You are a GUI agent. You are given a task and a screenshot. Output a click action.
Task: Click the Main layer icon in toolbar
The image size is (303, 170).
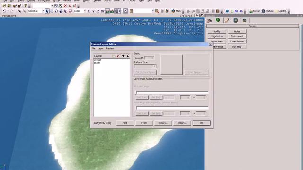click(x=176, y=11)
